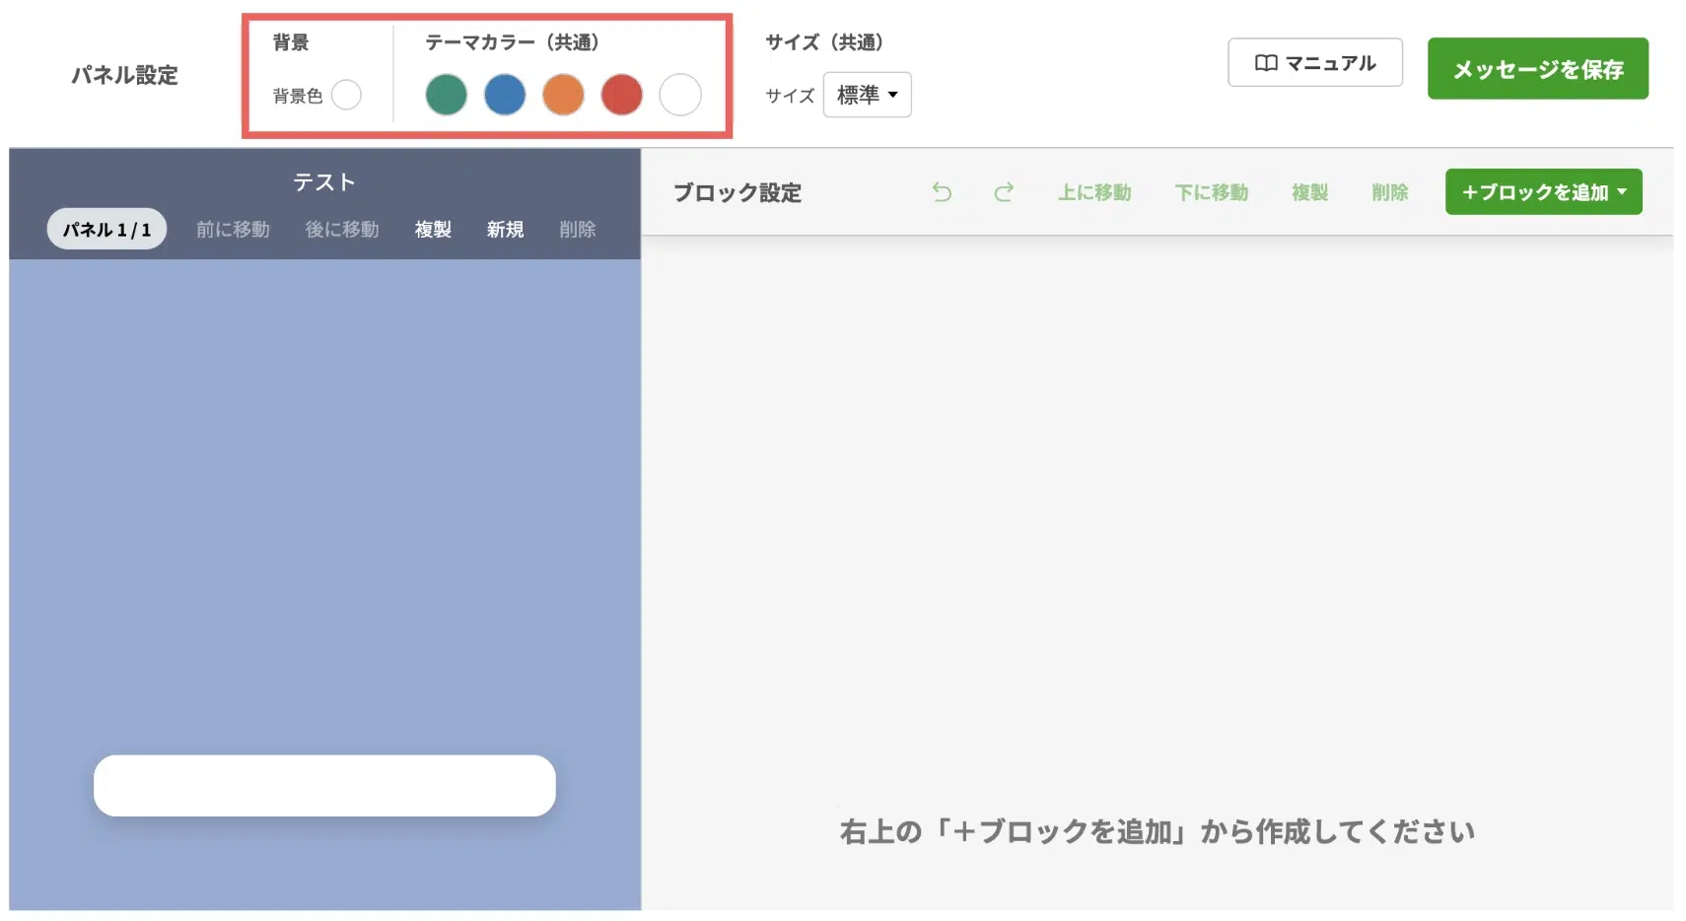Select the red theme color
Image resolution: width=1686 pixels, height=921 pixels.
pos(621,95)
